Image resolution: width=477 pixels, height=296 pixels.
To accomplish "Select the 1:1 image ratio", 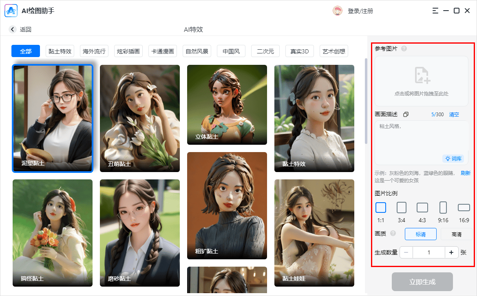I will coord(381,208).
